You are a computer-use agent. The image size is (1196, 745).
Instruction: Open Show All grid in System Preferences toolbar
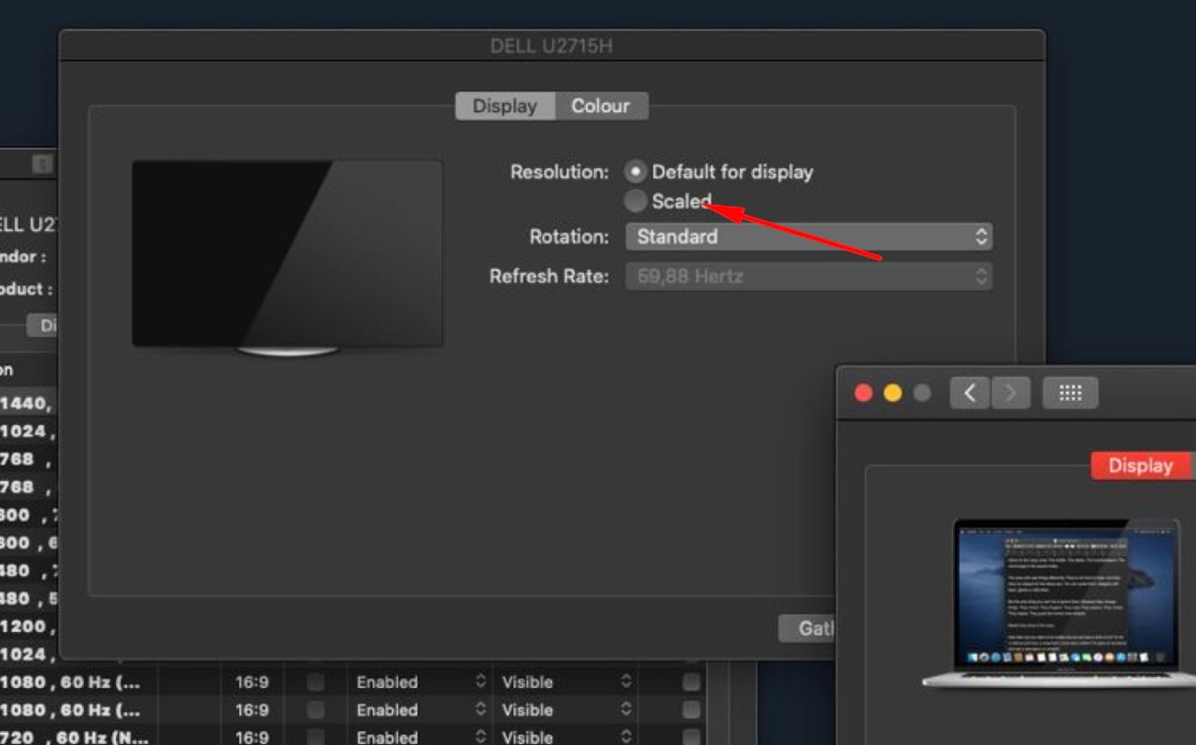1070,394
